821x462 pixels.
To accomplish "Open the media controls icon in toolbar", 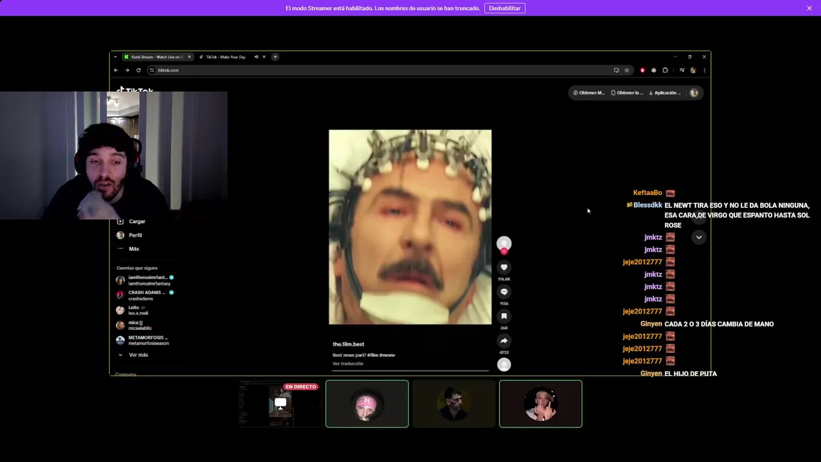I will (x=682, y=70).
